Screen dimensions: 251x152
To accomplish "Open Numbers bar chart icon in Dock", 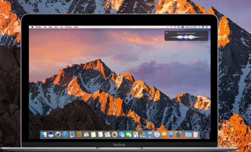I will (143, 134).
